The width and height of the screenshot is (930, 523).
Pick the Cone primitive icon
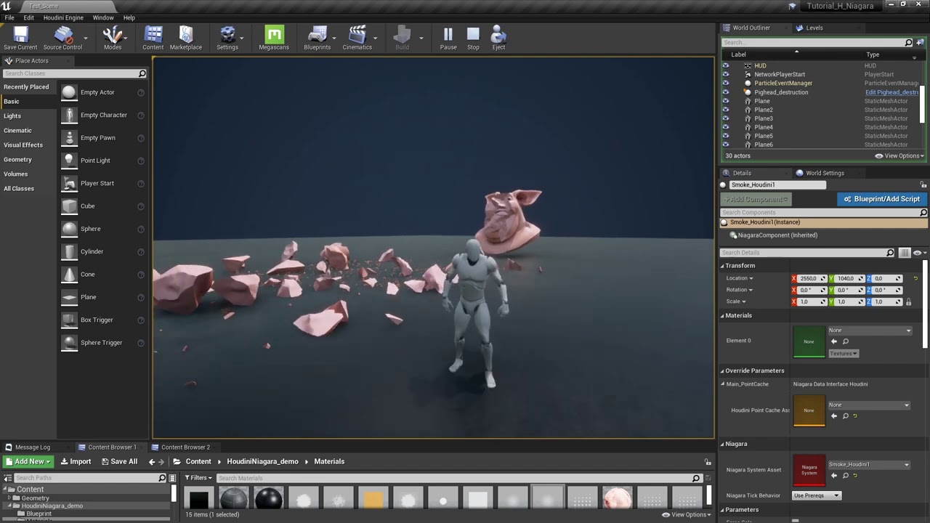tap(69, 275)
